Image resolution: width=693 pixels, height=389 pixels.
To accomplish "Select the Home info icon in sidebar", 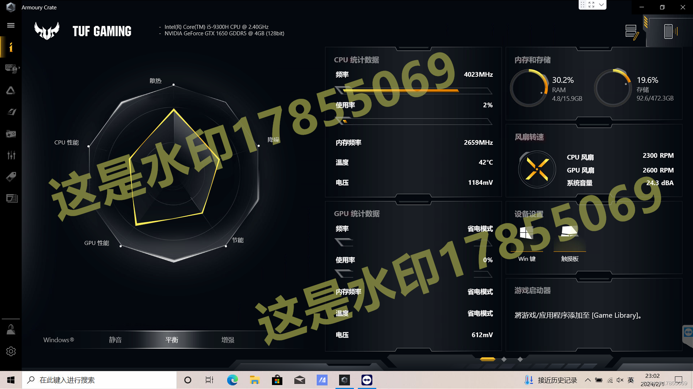I will coord(11,47).
